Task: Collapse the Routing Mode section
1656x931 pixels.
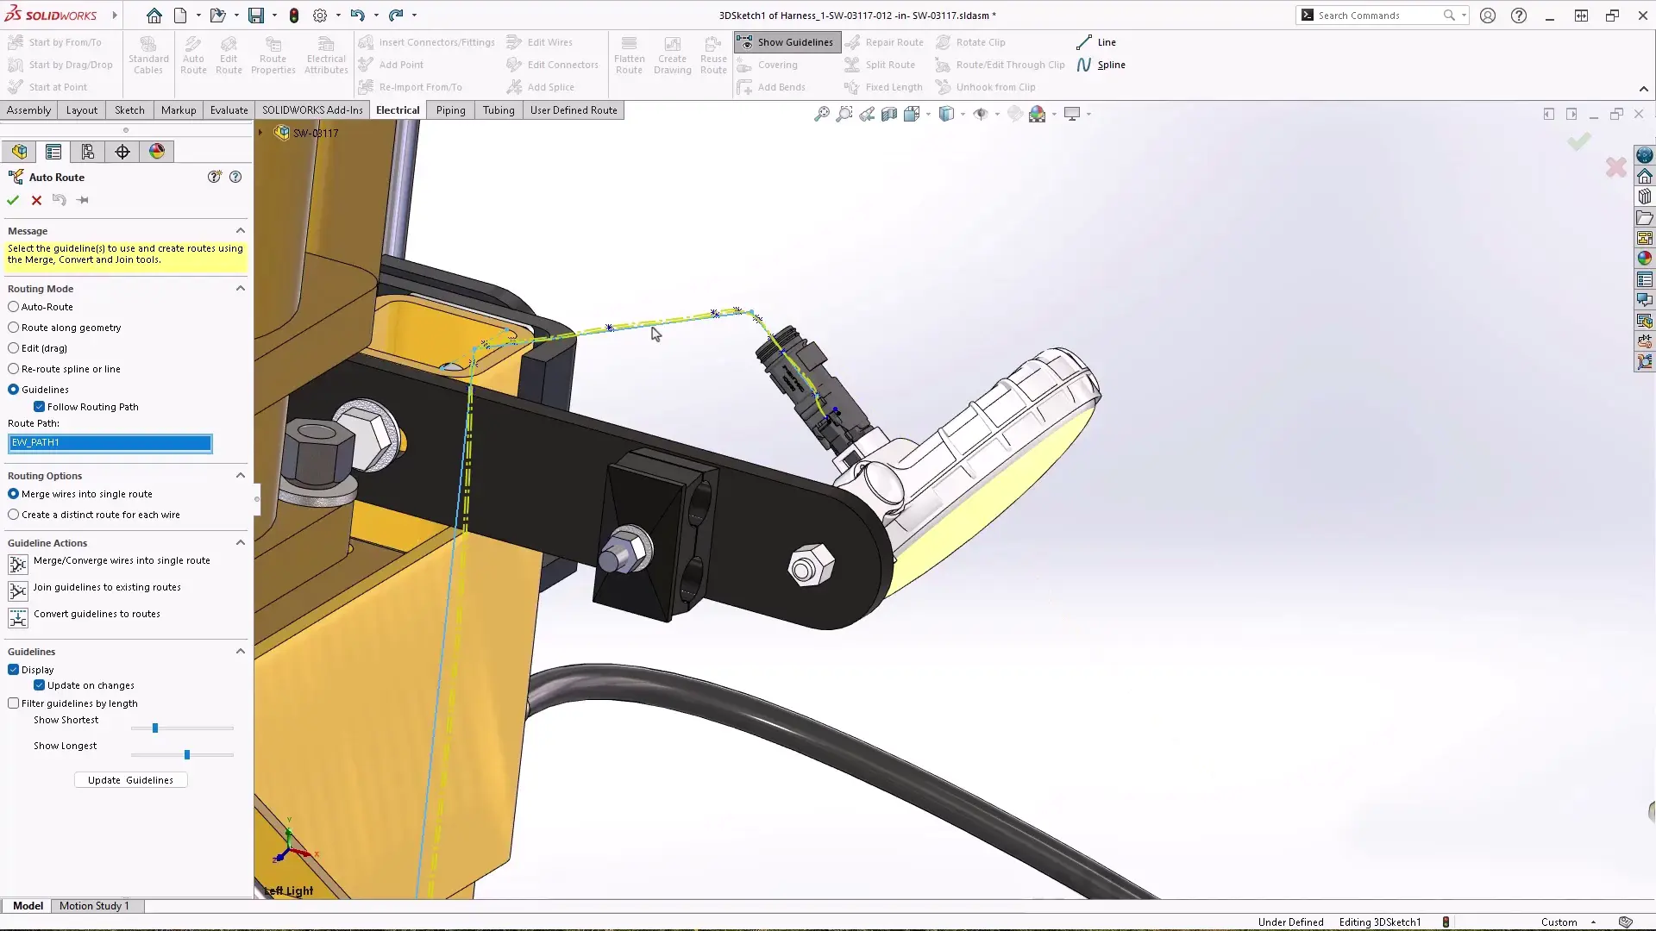Action: (241, 288)
